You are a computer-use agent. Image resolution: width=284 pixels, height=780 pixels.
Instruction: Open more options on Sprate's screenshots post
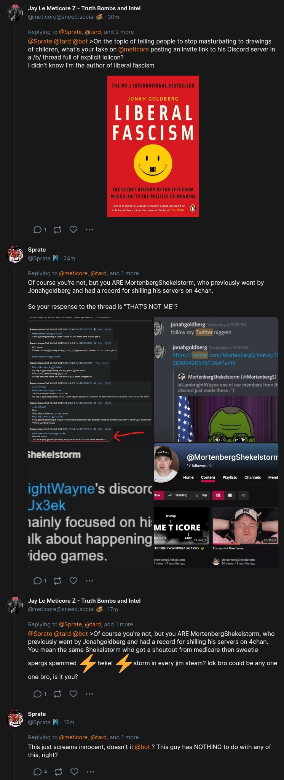point(89,581)
